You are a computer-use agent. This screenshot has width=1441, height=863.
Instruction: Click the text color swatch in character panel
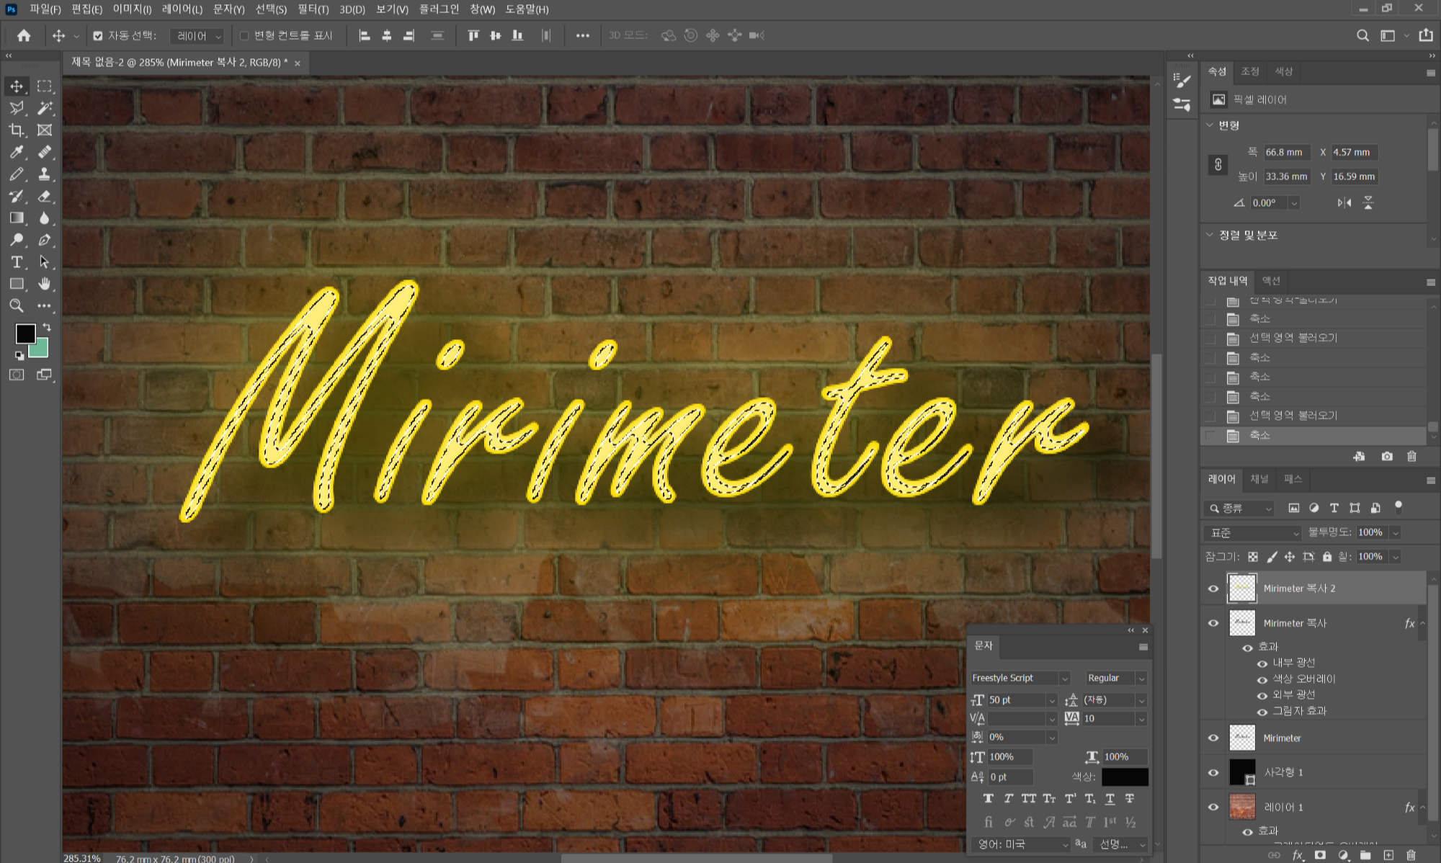click(1124, 777)
